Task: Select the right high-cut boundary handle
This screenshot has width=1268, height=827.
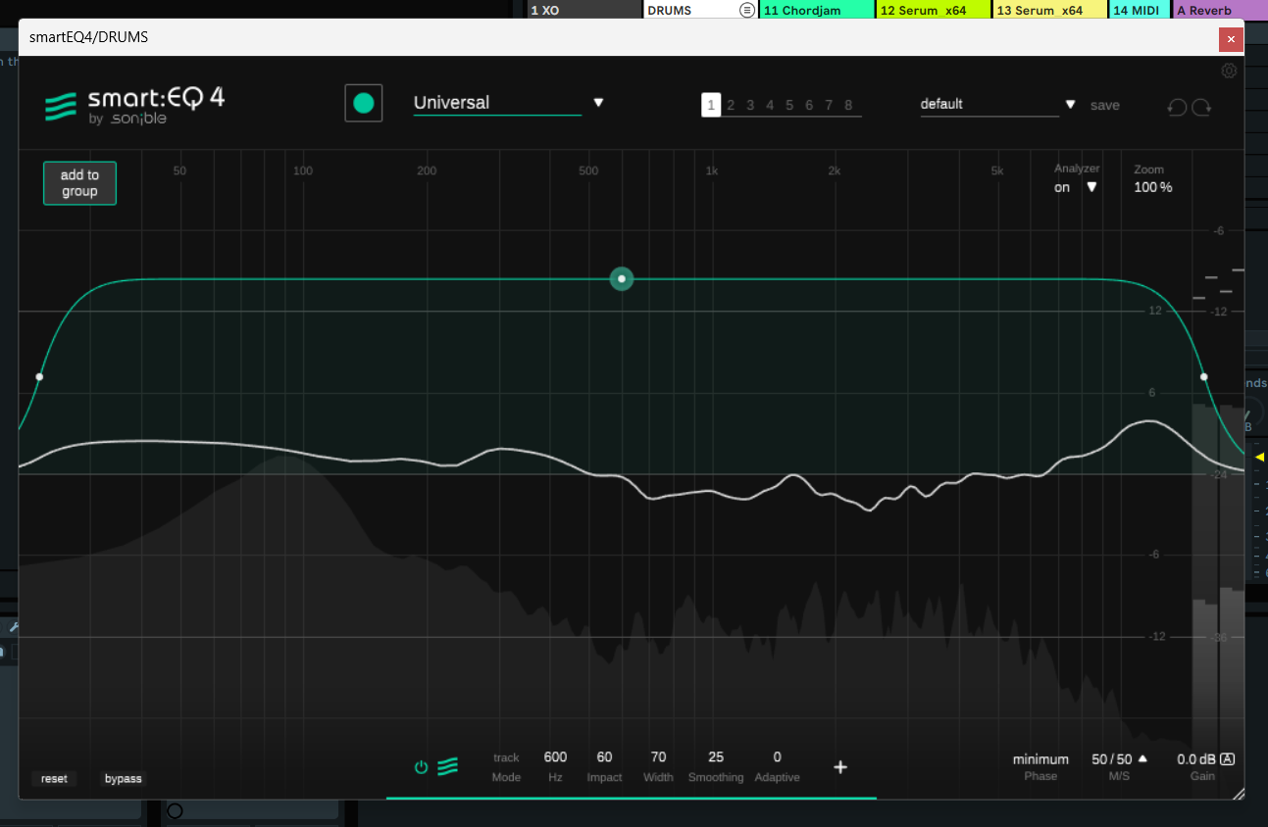Action: (1204, 376)
